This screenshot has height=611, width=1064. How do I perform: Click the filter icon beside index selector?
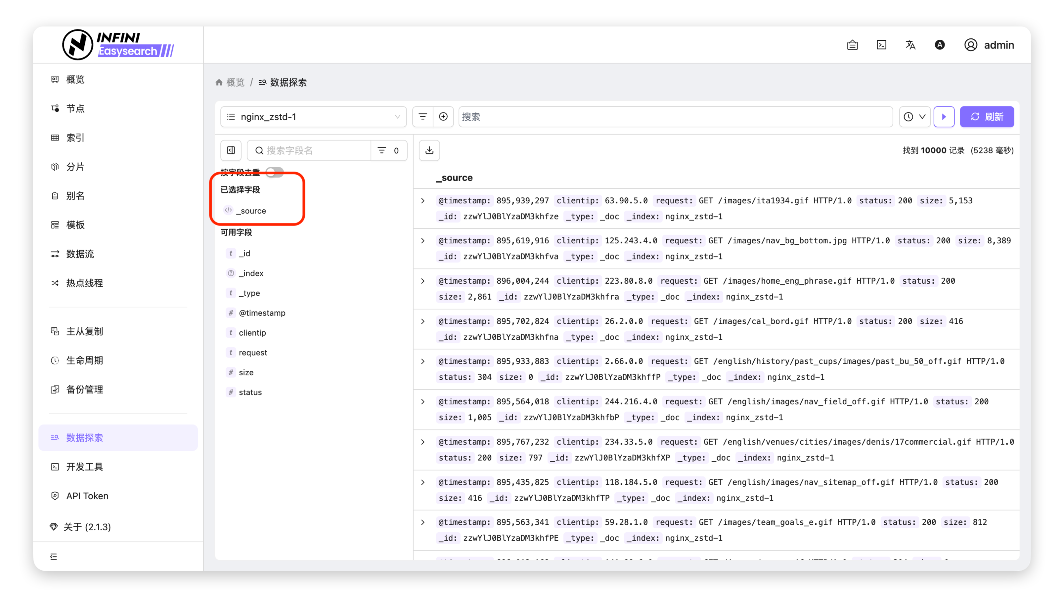pyautogui.click(x=422, y=117)
